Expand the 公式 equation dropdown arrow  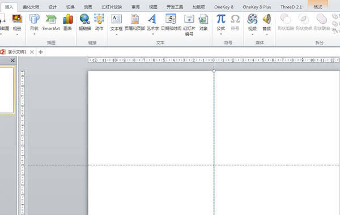coord(221,34)
